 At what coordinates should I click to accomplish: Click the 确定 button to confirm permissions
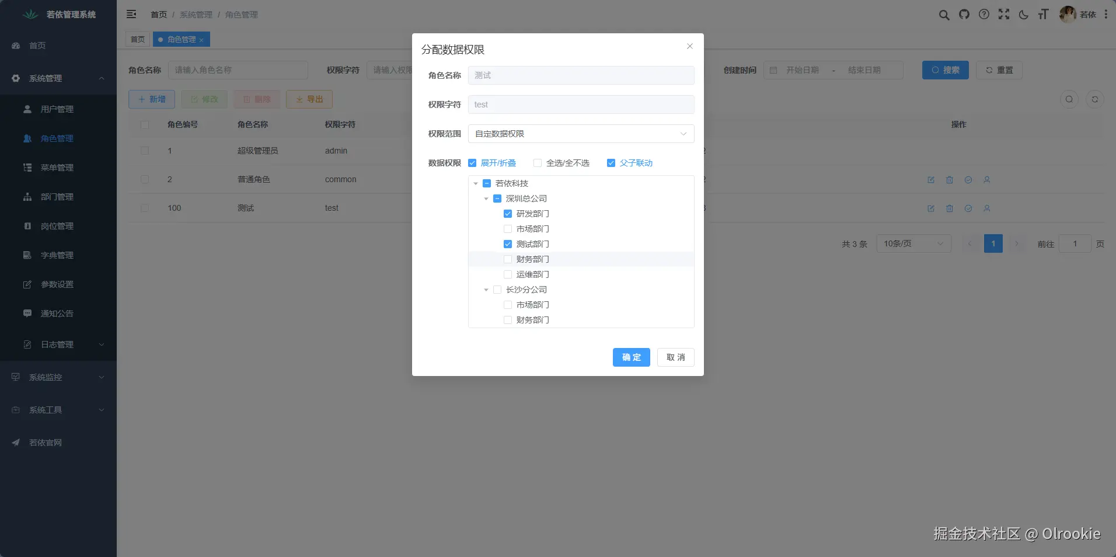pos(630,357)
